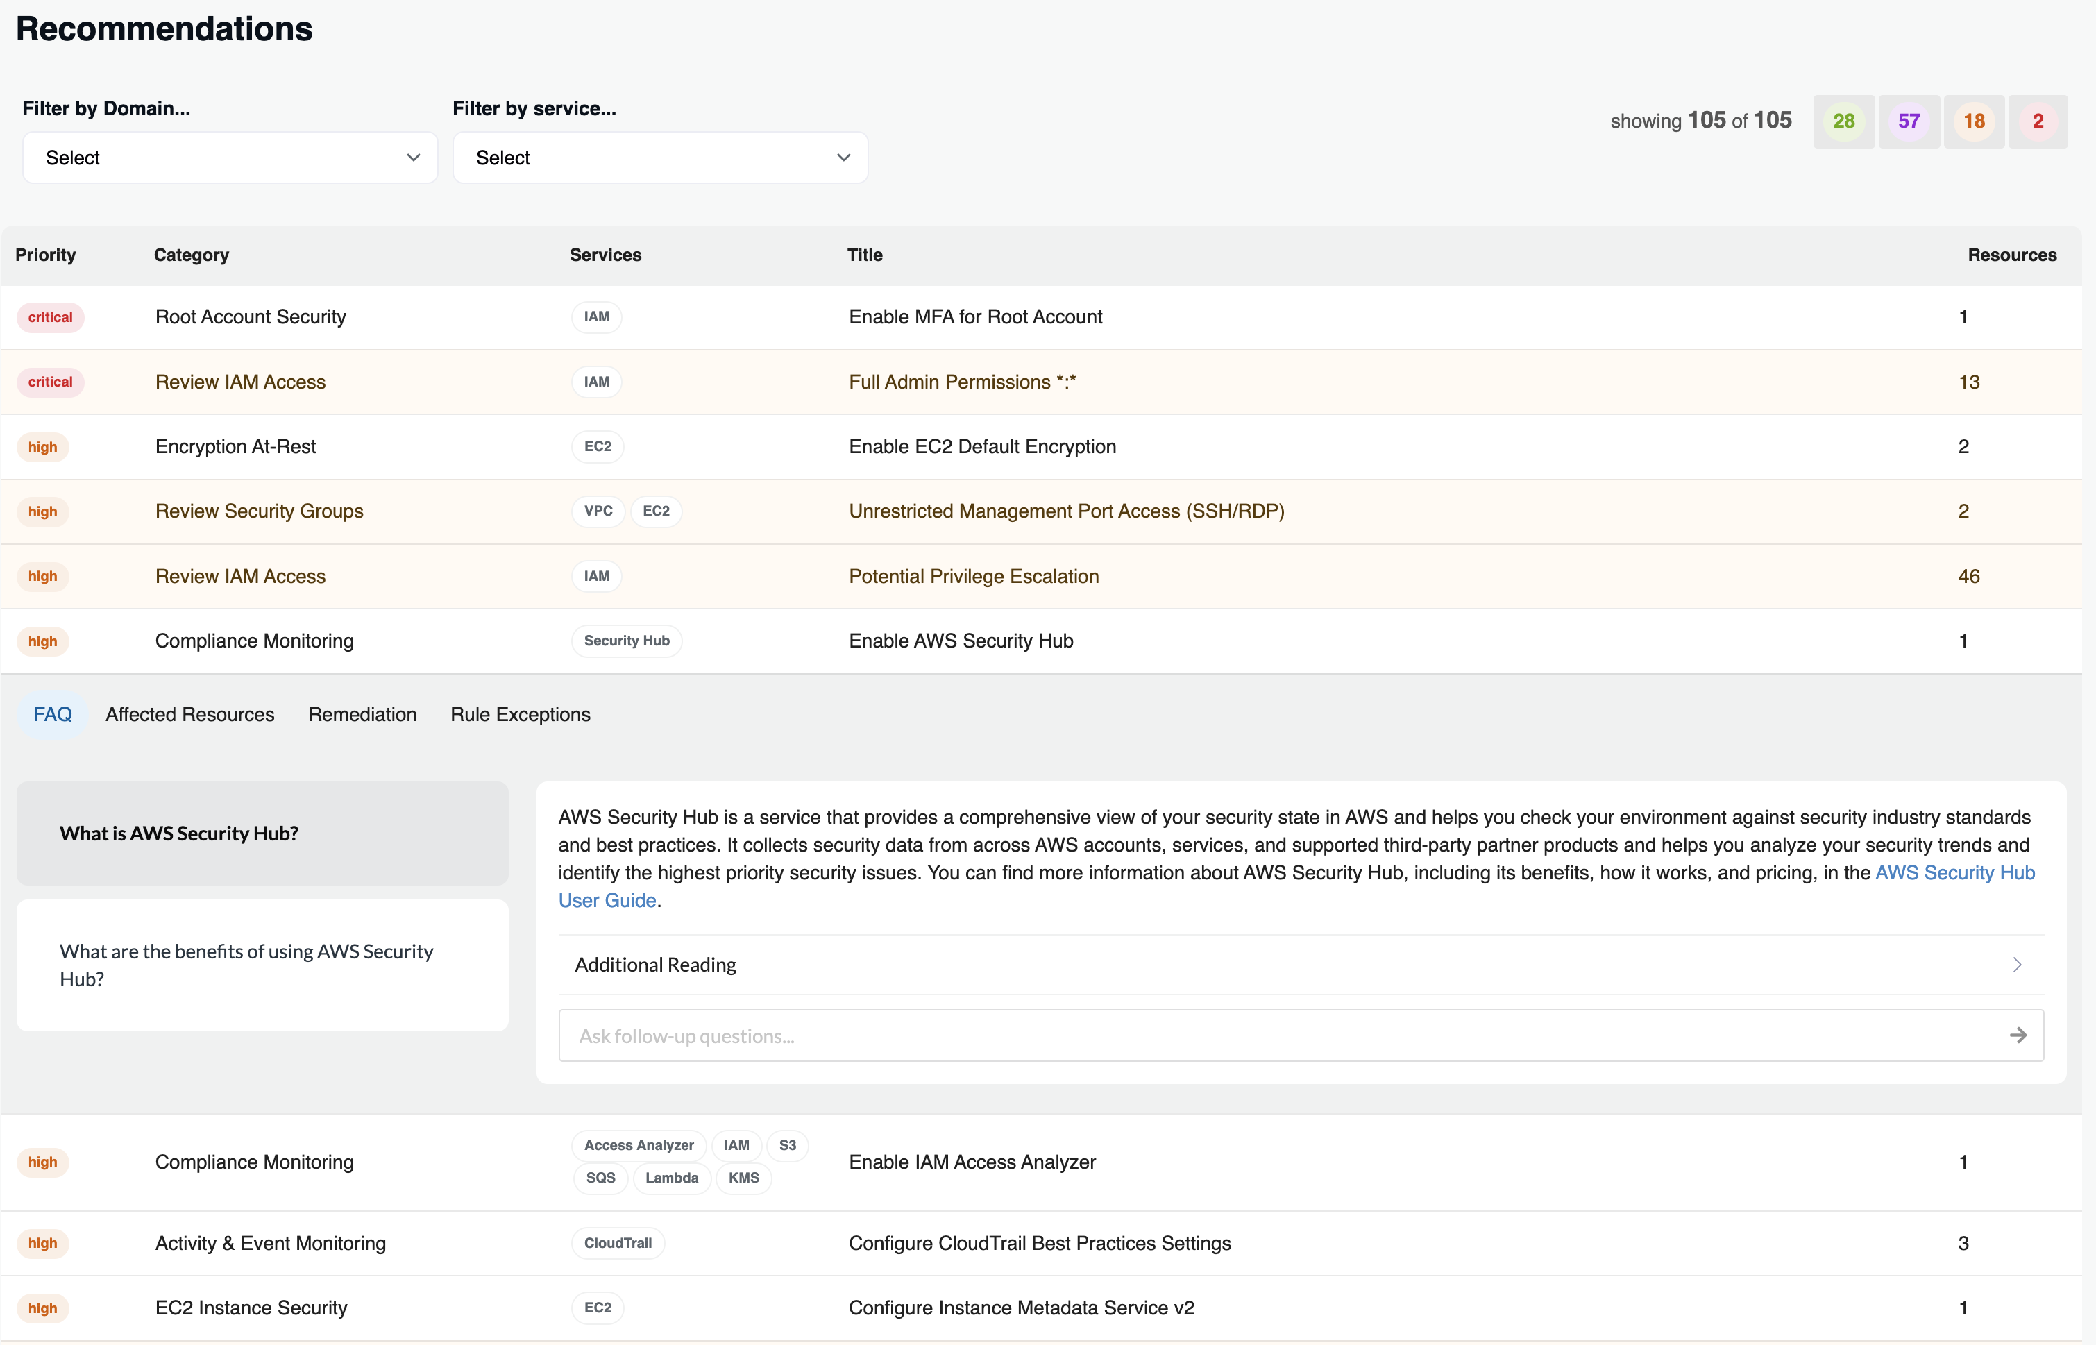Image resolution: width=2096 pixels, height=1345 pixels.
Task: Click the S3 service tag
Action: pos(787,1145)
